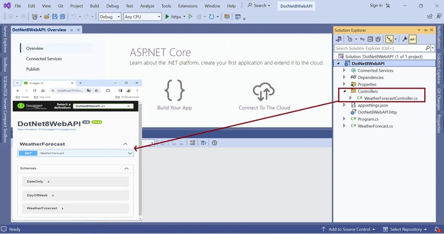The height and width of the screenshot is (234, 444).
Task: Start debugging with the green https play button
Action: pyautogui.click(x=173, y=17)
